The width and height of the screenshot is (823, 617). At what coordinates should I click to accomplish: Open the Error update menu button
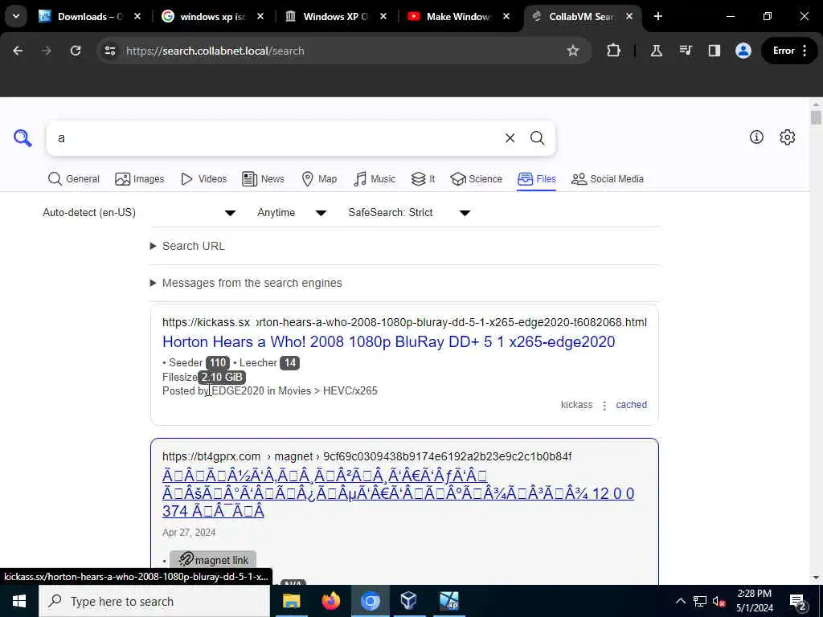point(789,51)
